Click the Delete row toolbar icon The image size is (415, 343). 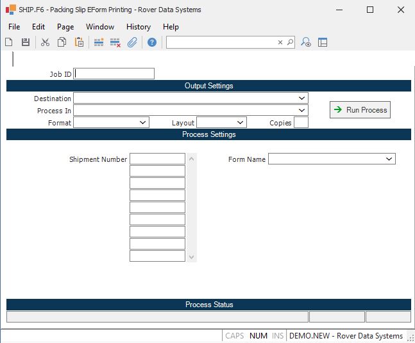(115, 42)
